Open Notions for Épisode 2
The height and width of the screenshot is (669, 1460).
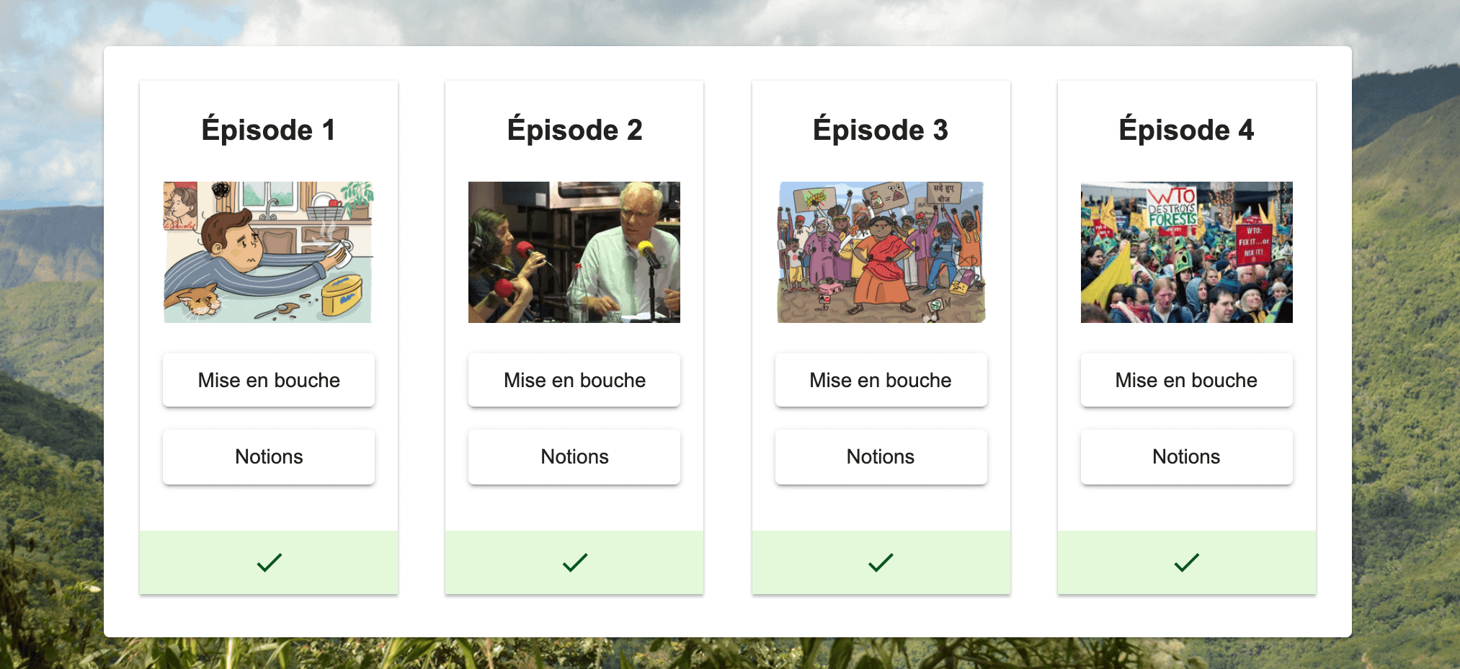coord(574,457)
